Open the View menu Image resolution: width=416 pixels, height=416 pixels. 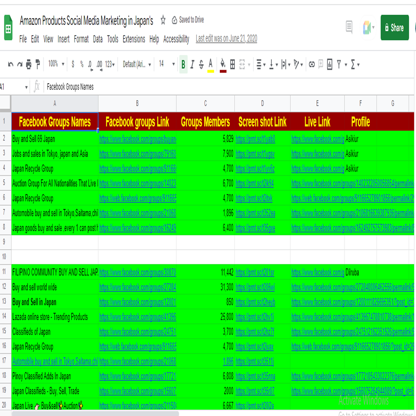tap(48, 39)
